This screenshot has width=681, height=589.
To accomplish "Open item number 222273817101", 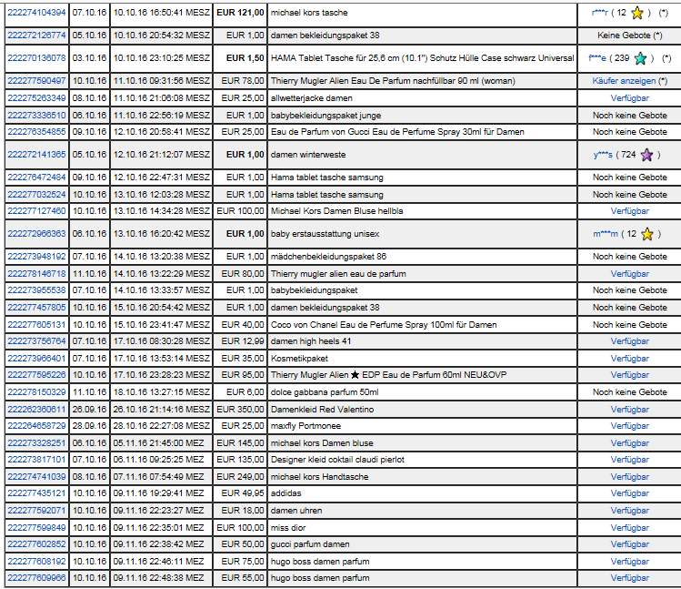I will (x=36, y=460).
